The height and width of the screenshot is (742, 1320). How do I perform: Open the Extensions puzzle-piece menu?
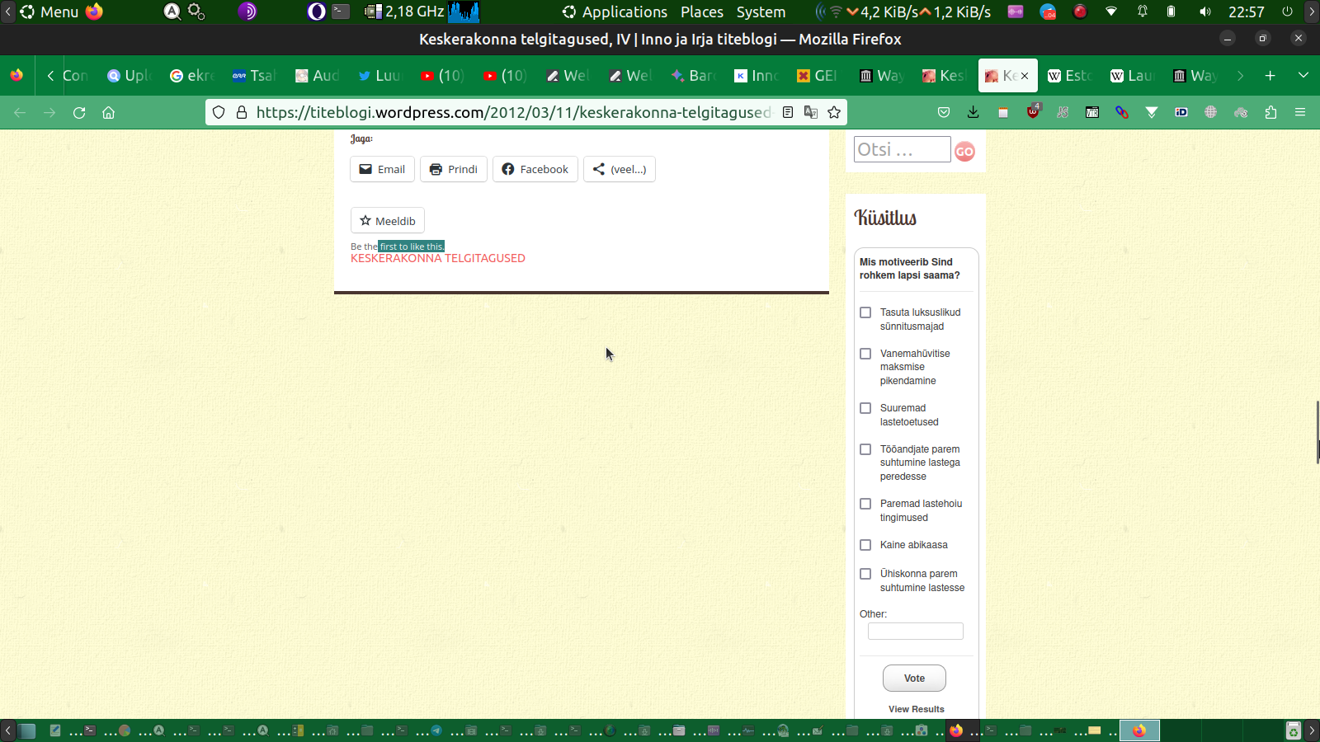tap(1270, 112)
